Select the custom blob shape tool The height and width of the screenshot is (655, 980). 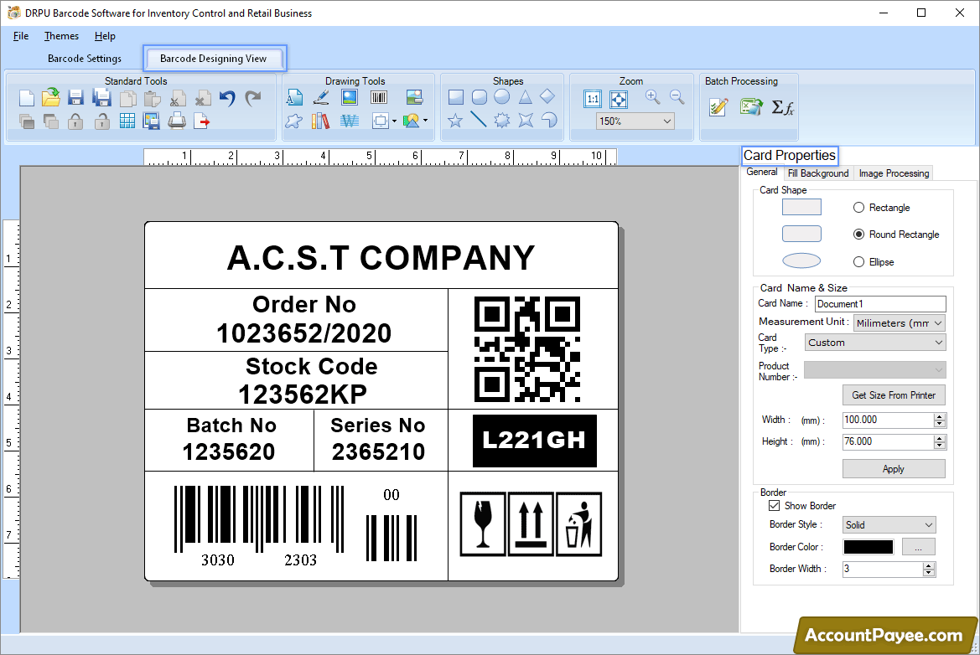point(293,121)
